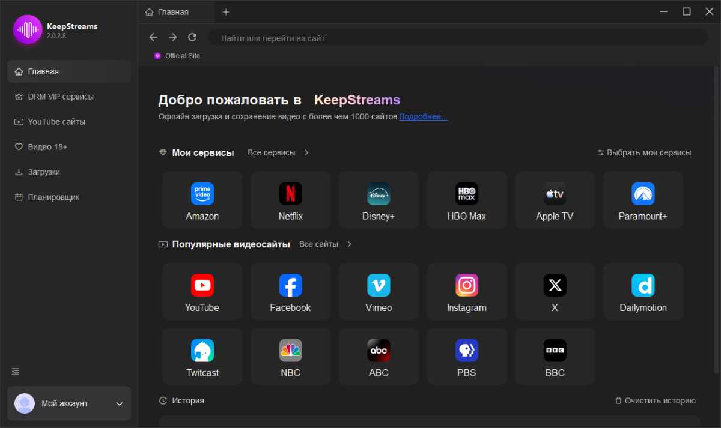Select the Apple TV service

click(555, 200)
